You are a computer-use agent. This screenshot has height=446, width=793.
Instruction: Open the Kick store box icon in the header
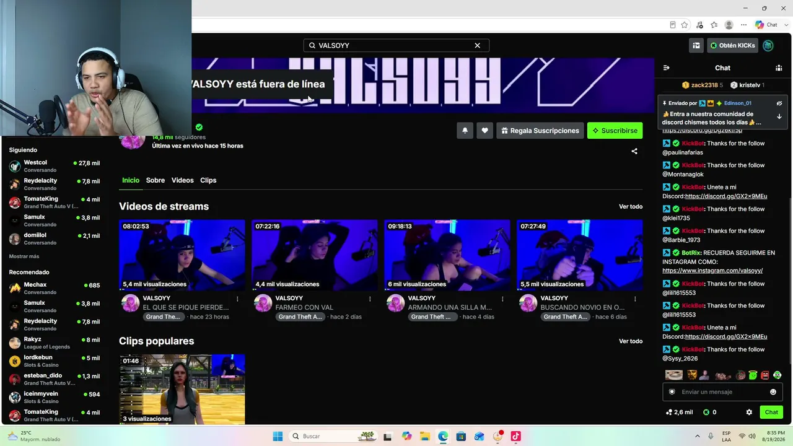pyautogui.click(x=696, y=45)
